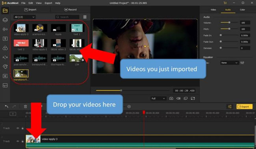Open the View menu
The height and width of the screenshot is (149, 256).
click(39, 3)
